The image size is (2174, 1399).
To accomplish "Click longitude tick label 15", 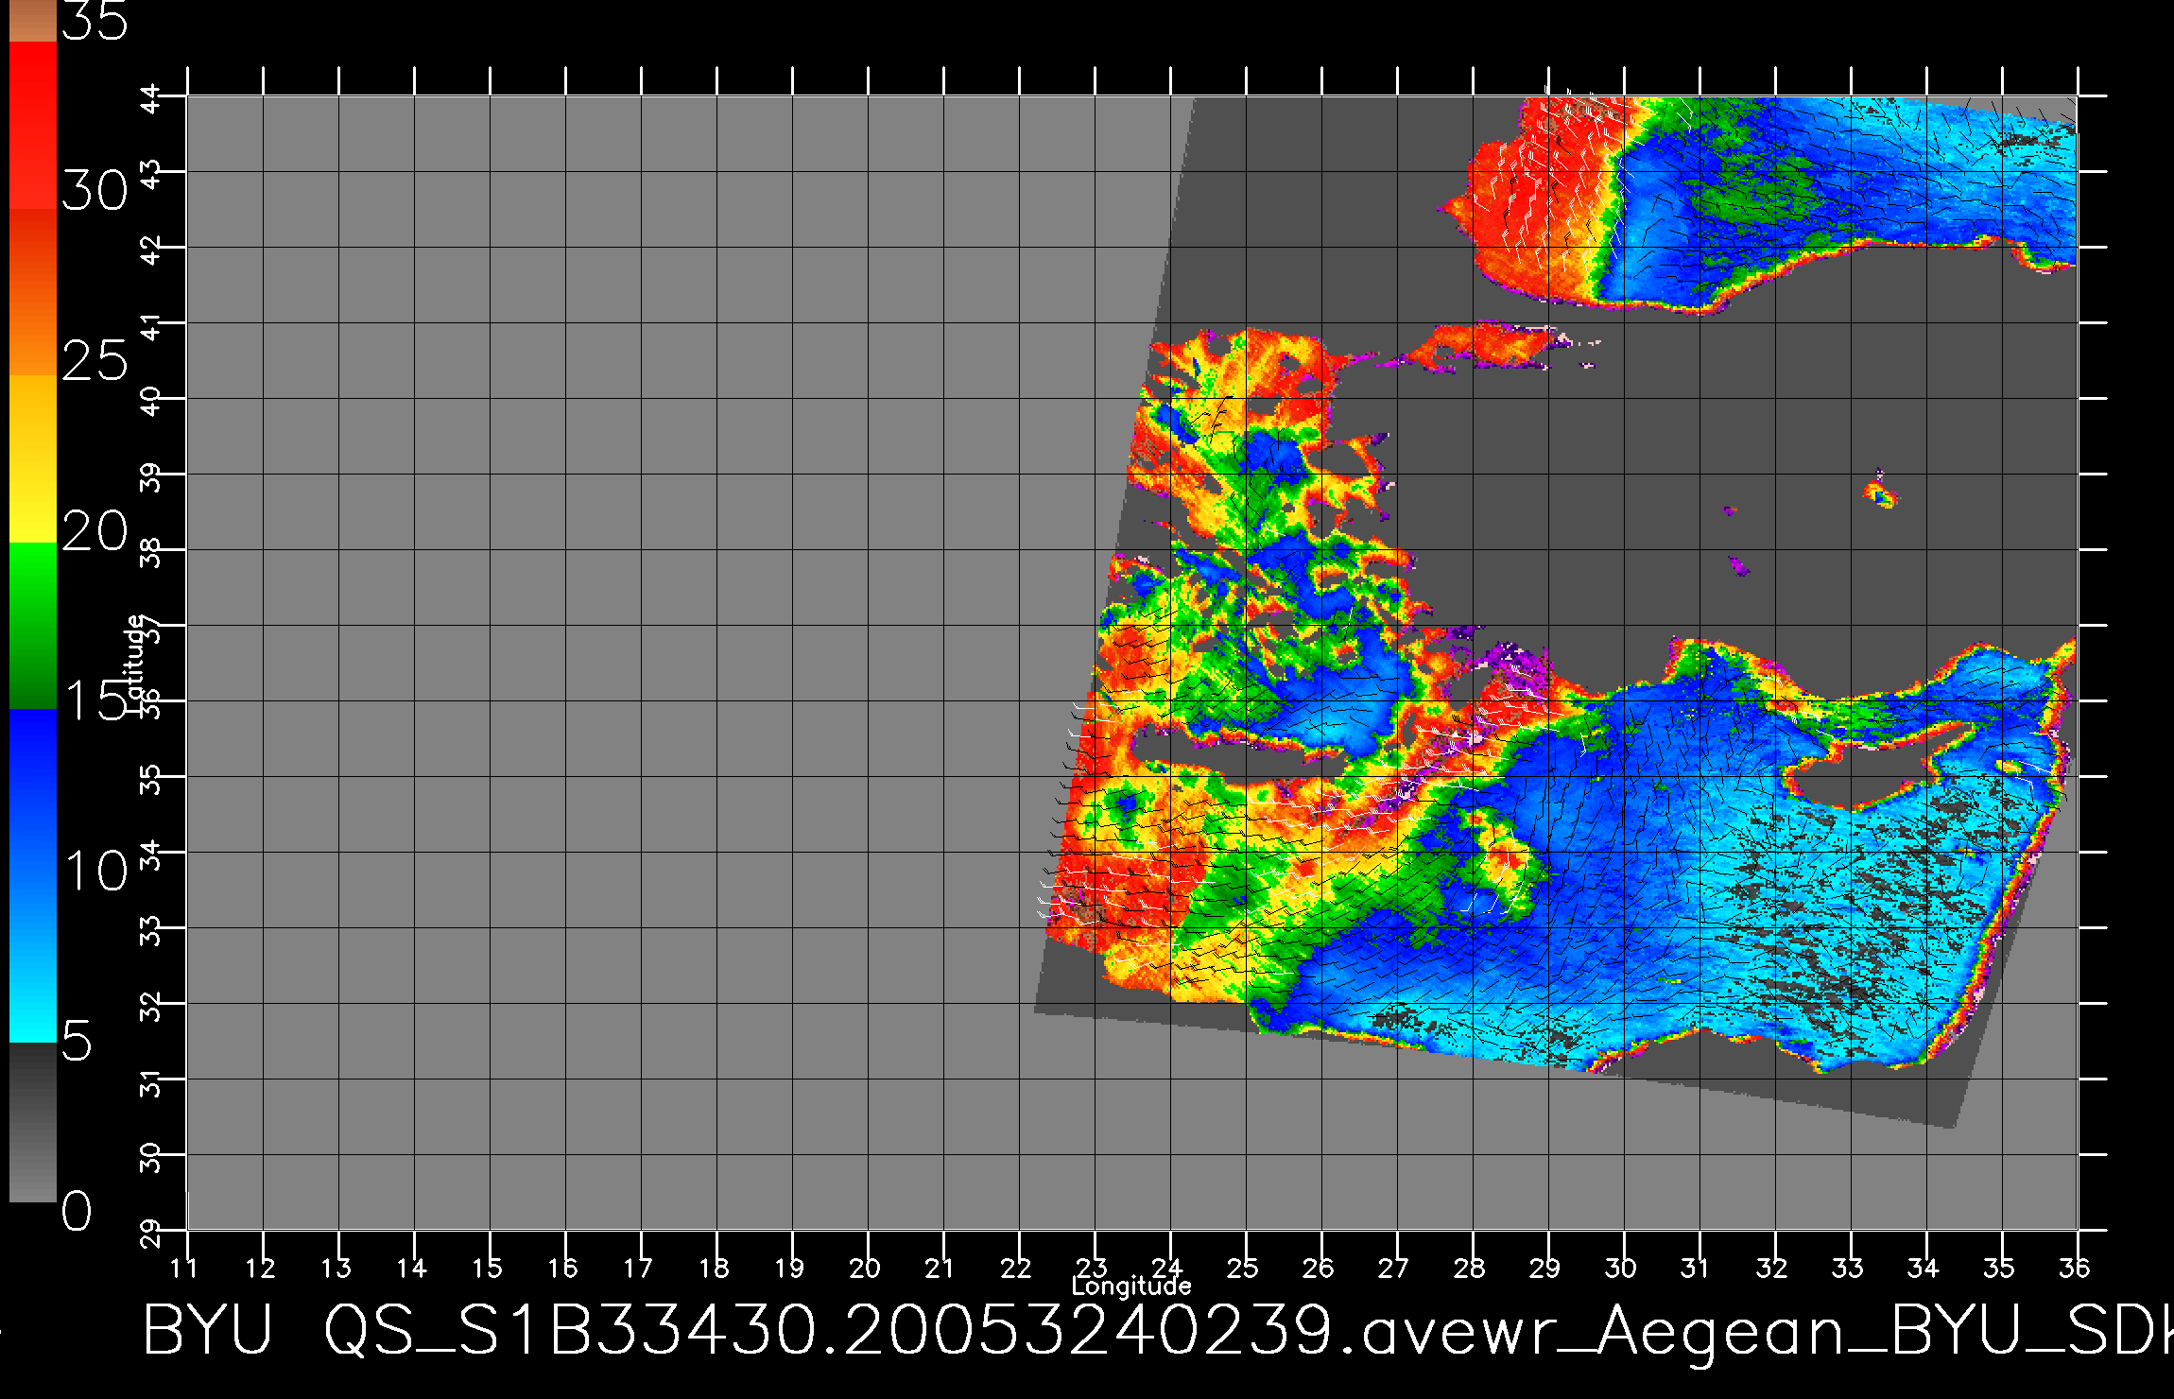I will pyautogui.click(x=487, y=1268).
